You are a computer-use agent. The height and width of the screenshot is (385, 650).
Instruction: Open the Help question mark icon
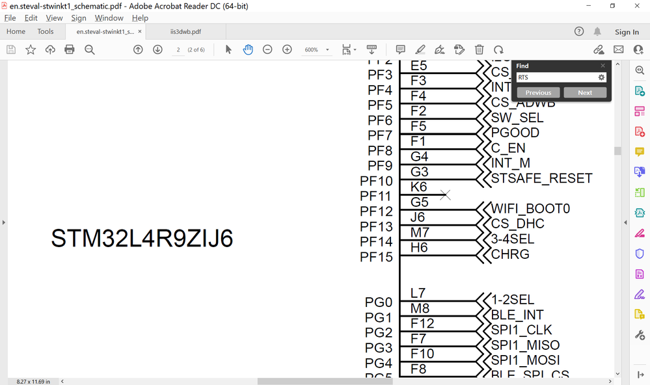579,31
